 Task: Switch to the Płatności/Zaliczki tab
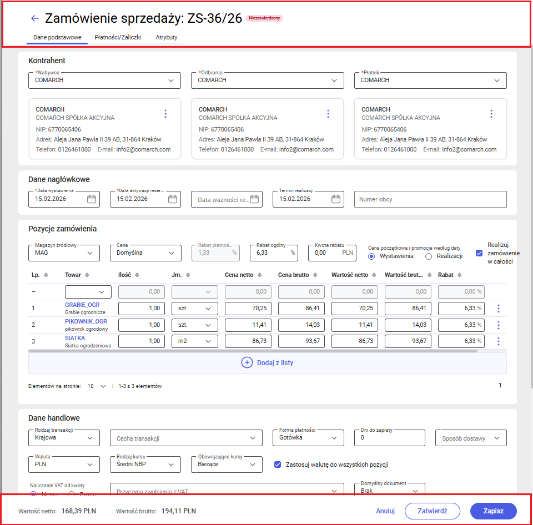(x=119, y=37)
